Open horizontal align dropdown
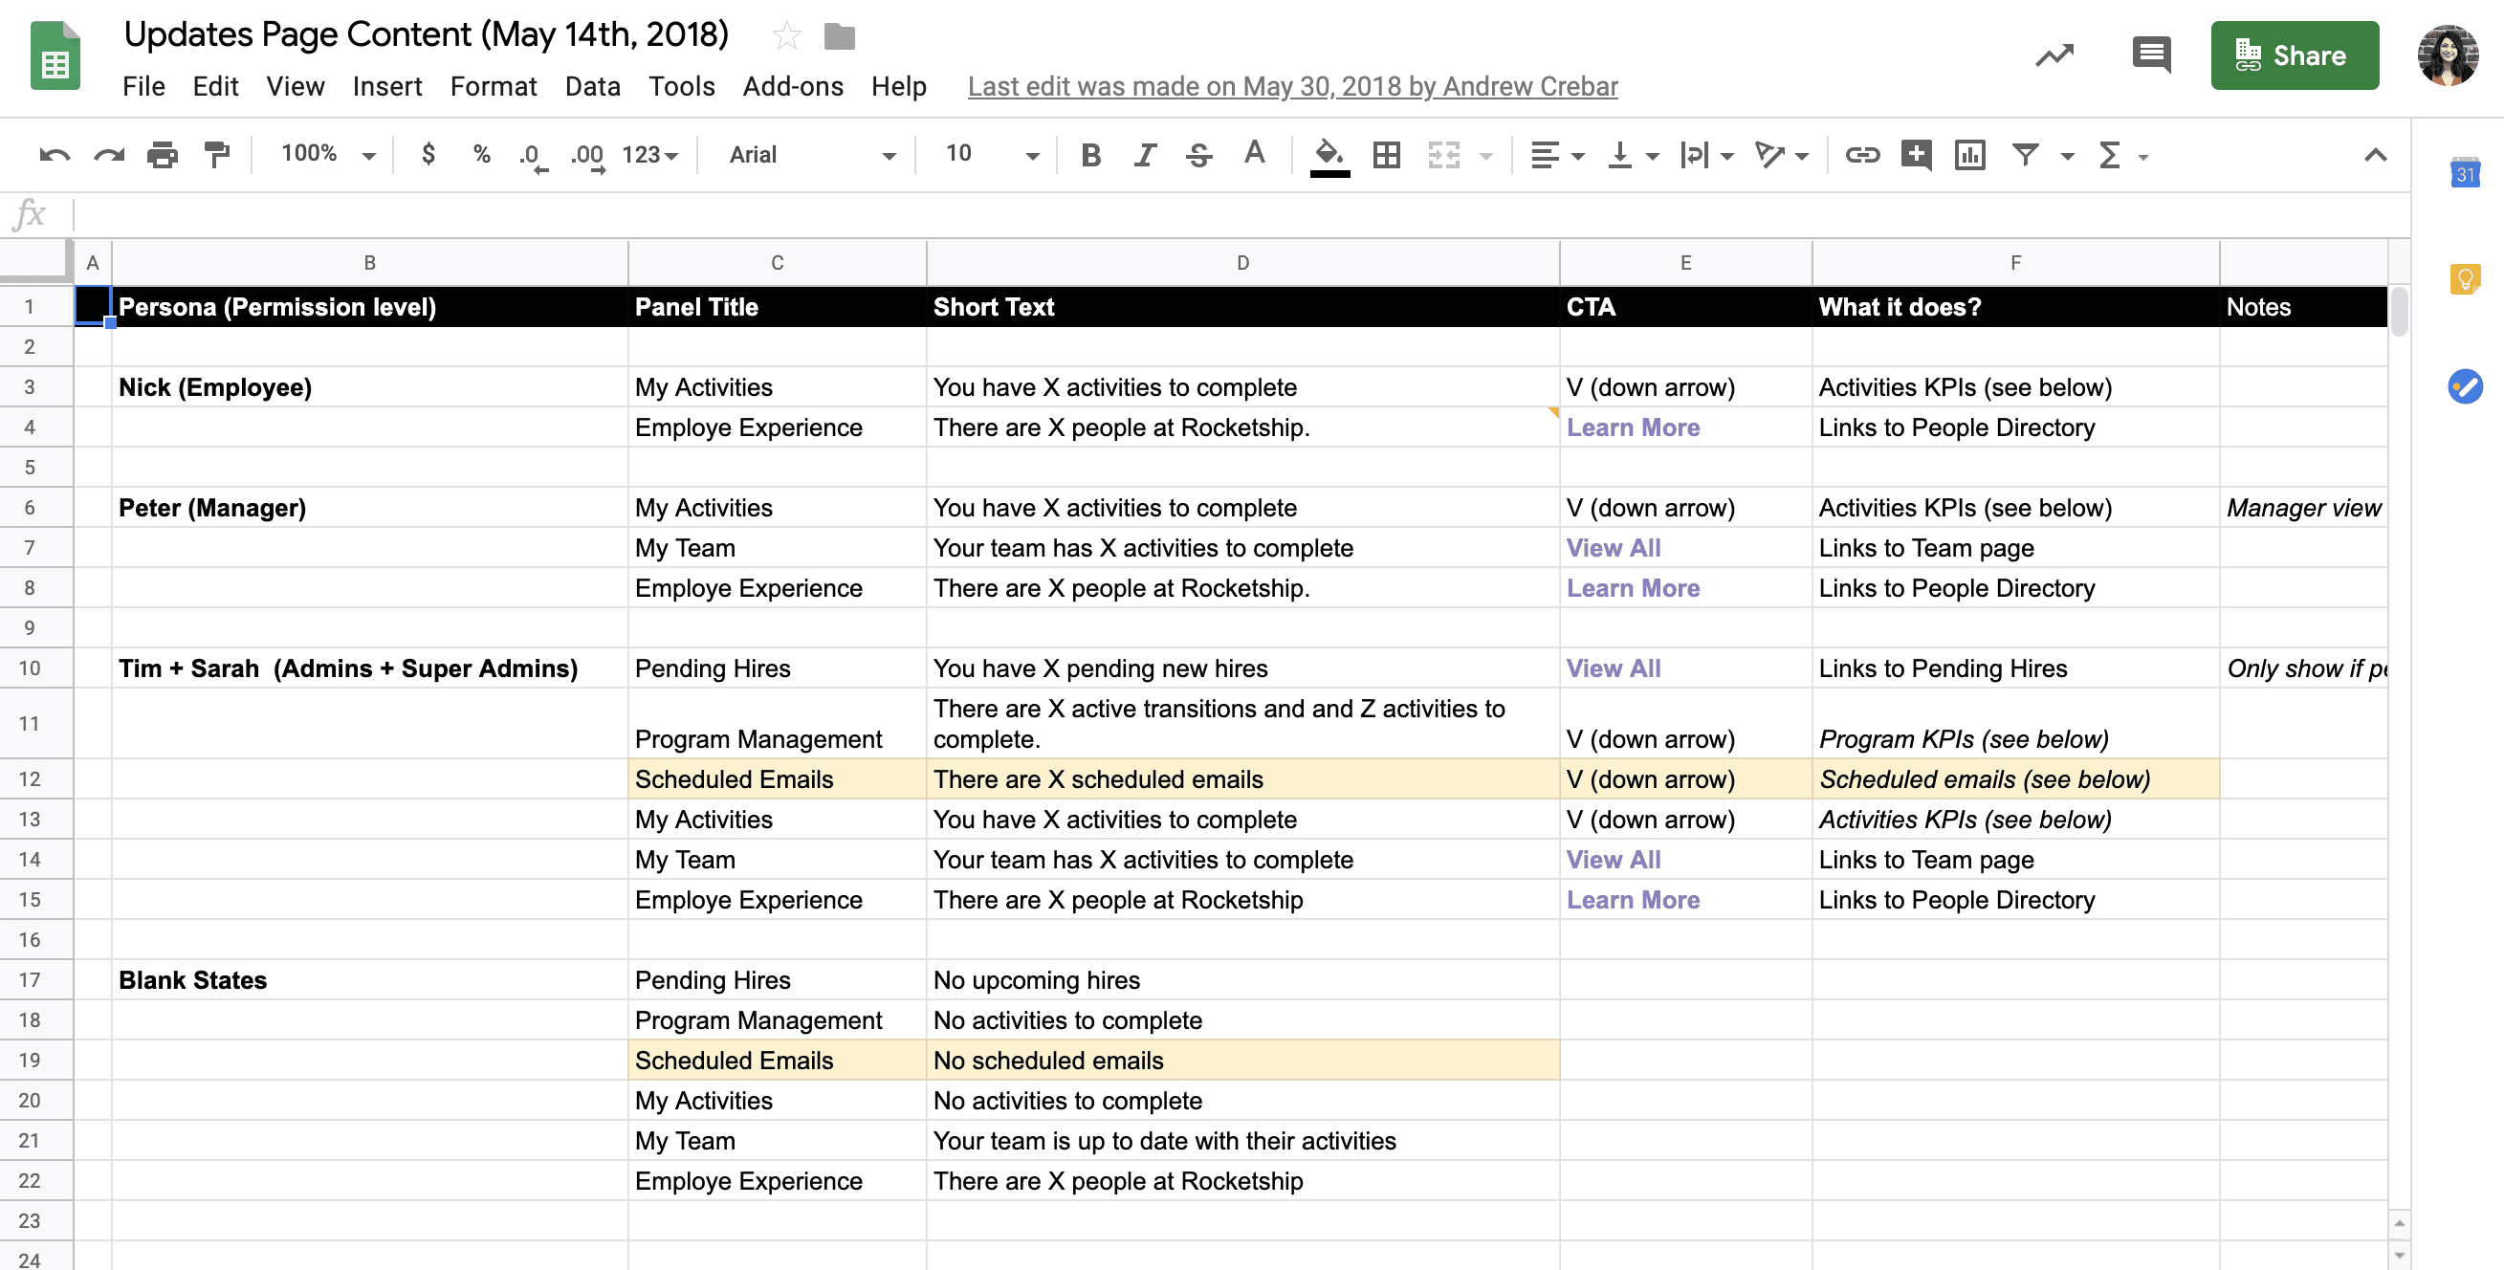Image resolution: width=2504 pixels, height=1270 pixels. coord(1556,155)
